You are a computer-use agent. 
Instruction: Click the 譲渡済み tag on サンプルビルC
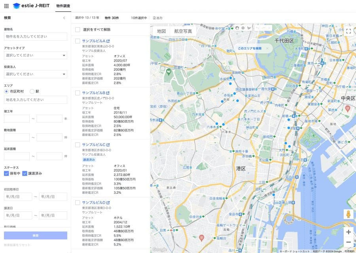click(89, 160)
